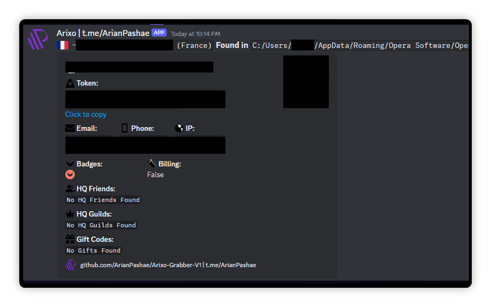
Task: Click the chevron icon beside Badges
Action: click(x=70, y=164)
